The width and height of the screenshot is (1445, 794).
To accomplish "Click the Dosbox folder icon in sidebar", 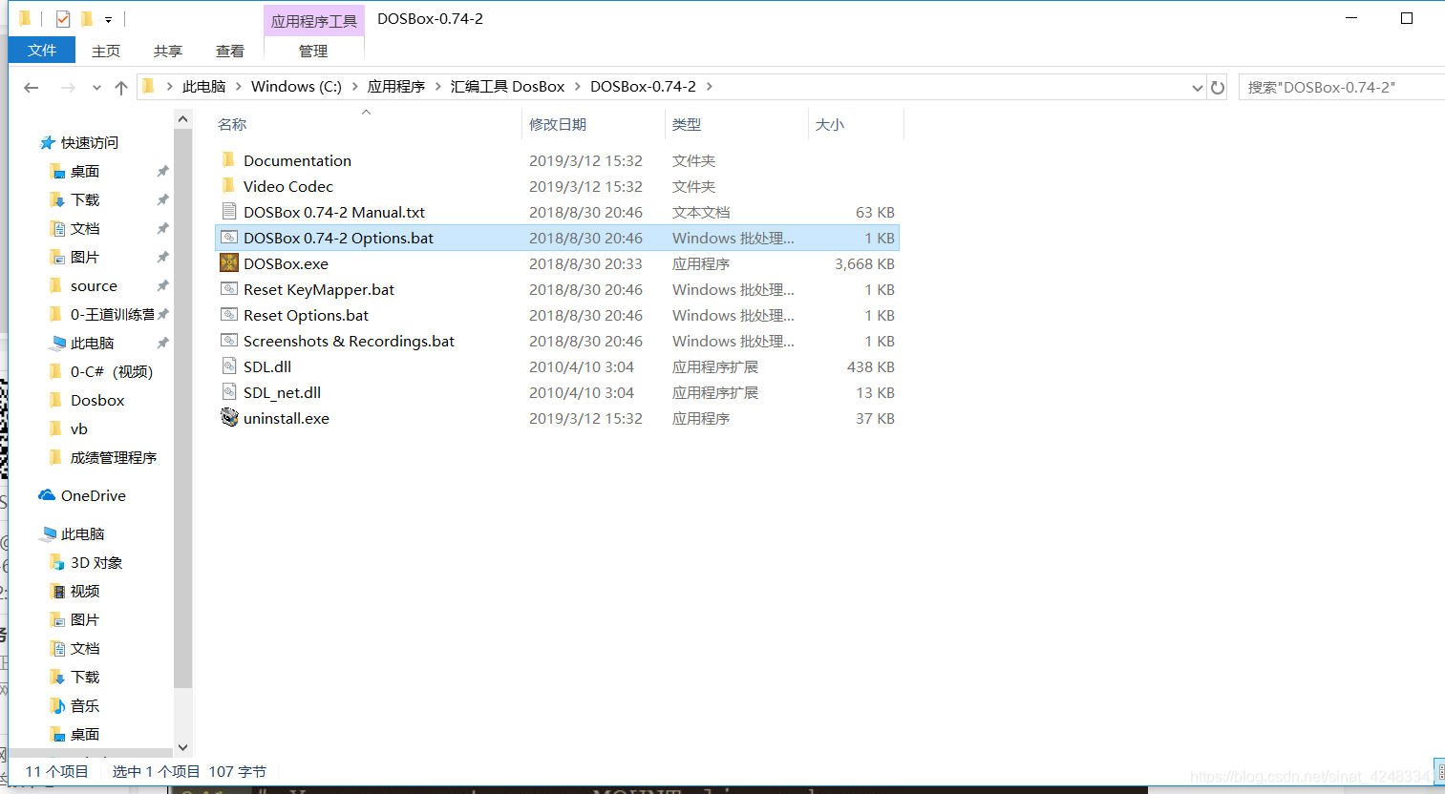I will tap(56, 401).
